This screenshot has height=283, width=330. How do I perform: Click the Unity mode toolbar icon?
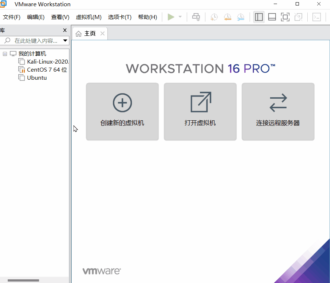(299, 17)
